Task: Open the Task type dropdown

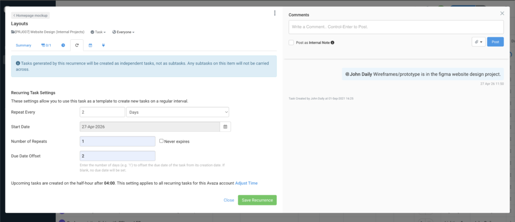Action: pos(99,32)
